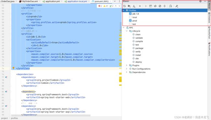Show hidden editor tabs dropdown

tap(115, 1)
